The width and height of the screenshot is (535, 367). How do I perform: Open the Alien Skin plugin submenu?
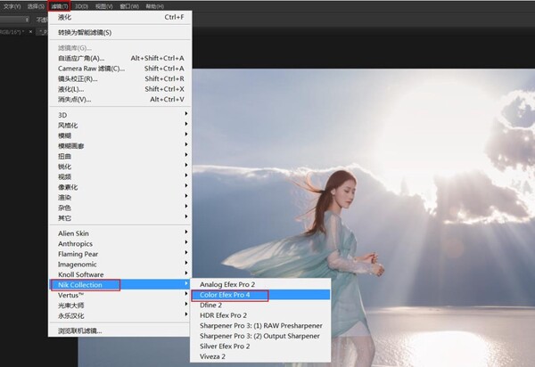tap(120, 233)
